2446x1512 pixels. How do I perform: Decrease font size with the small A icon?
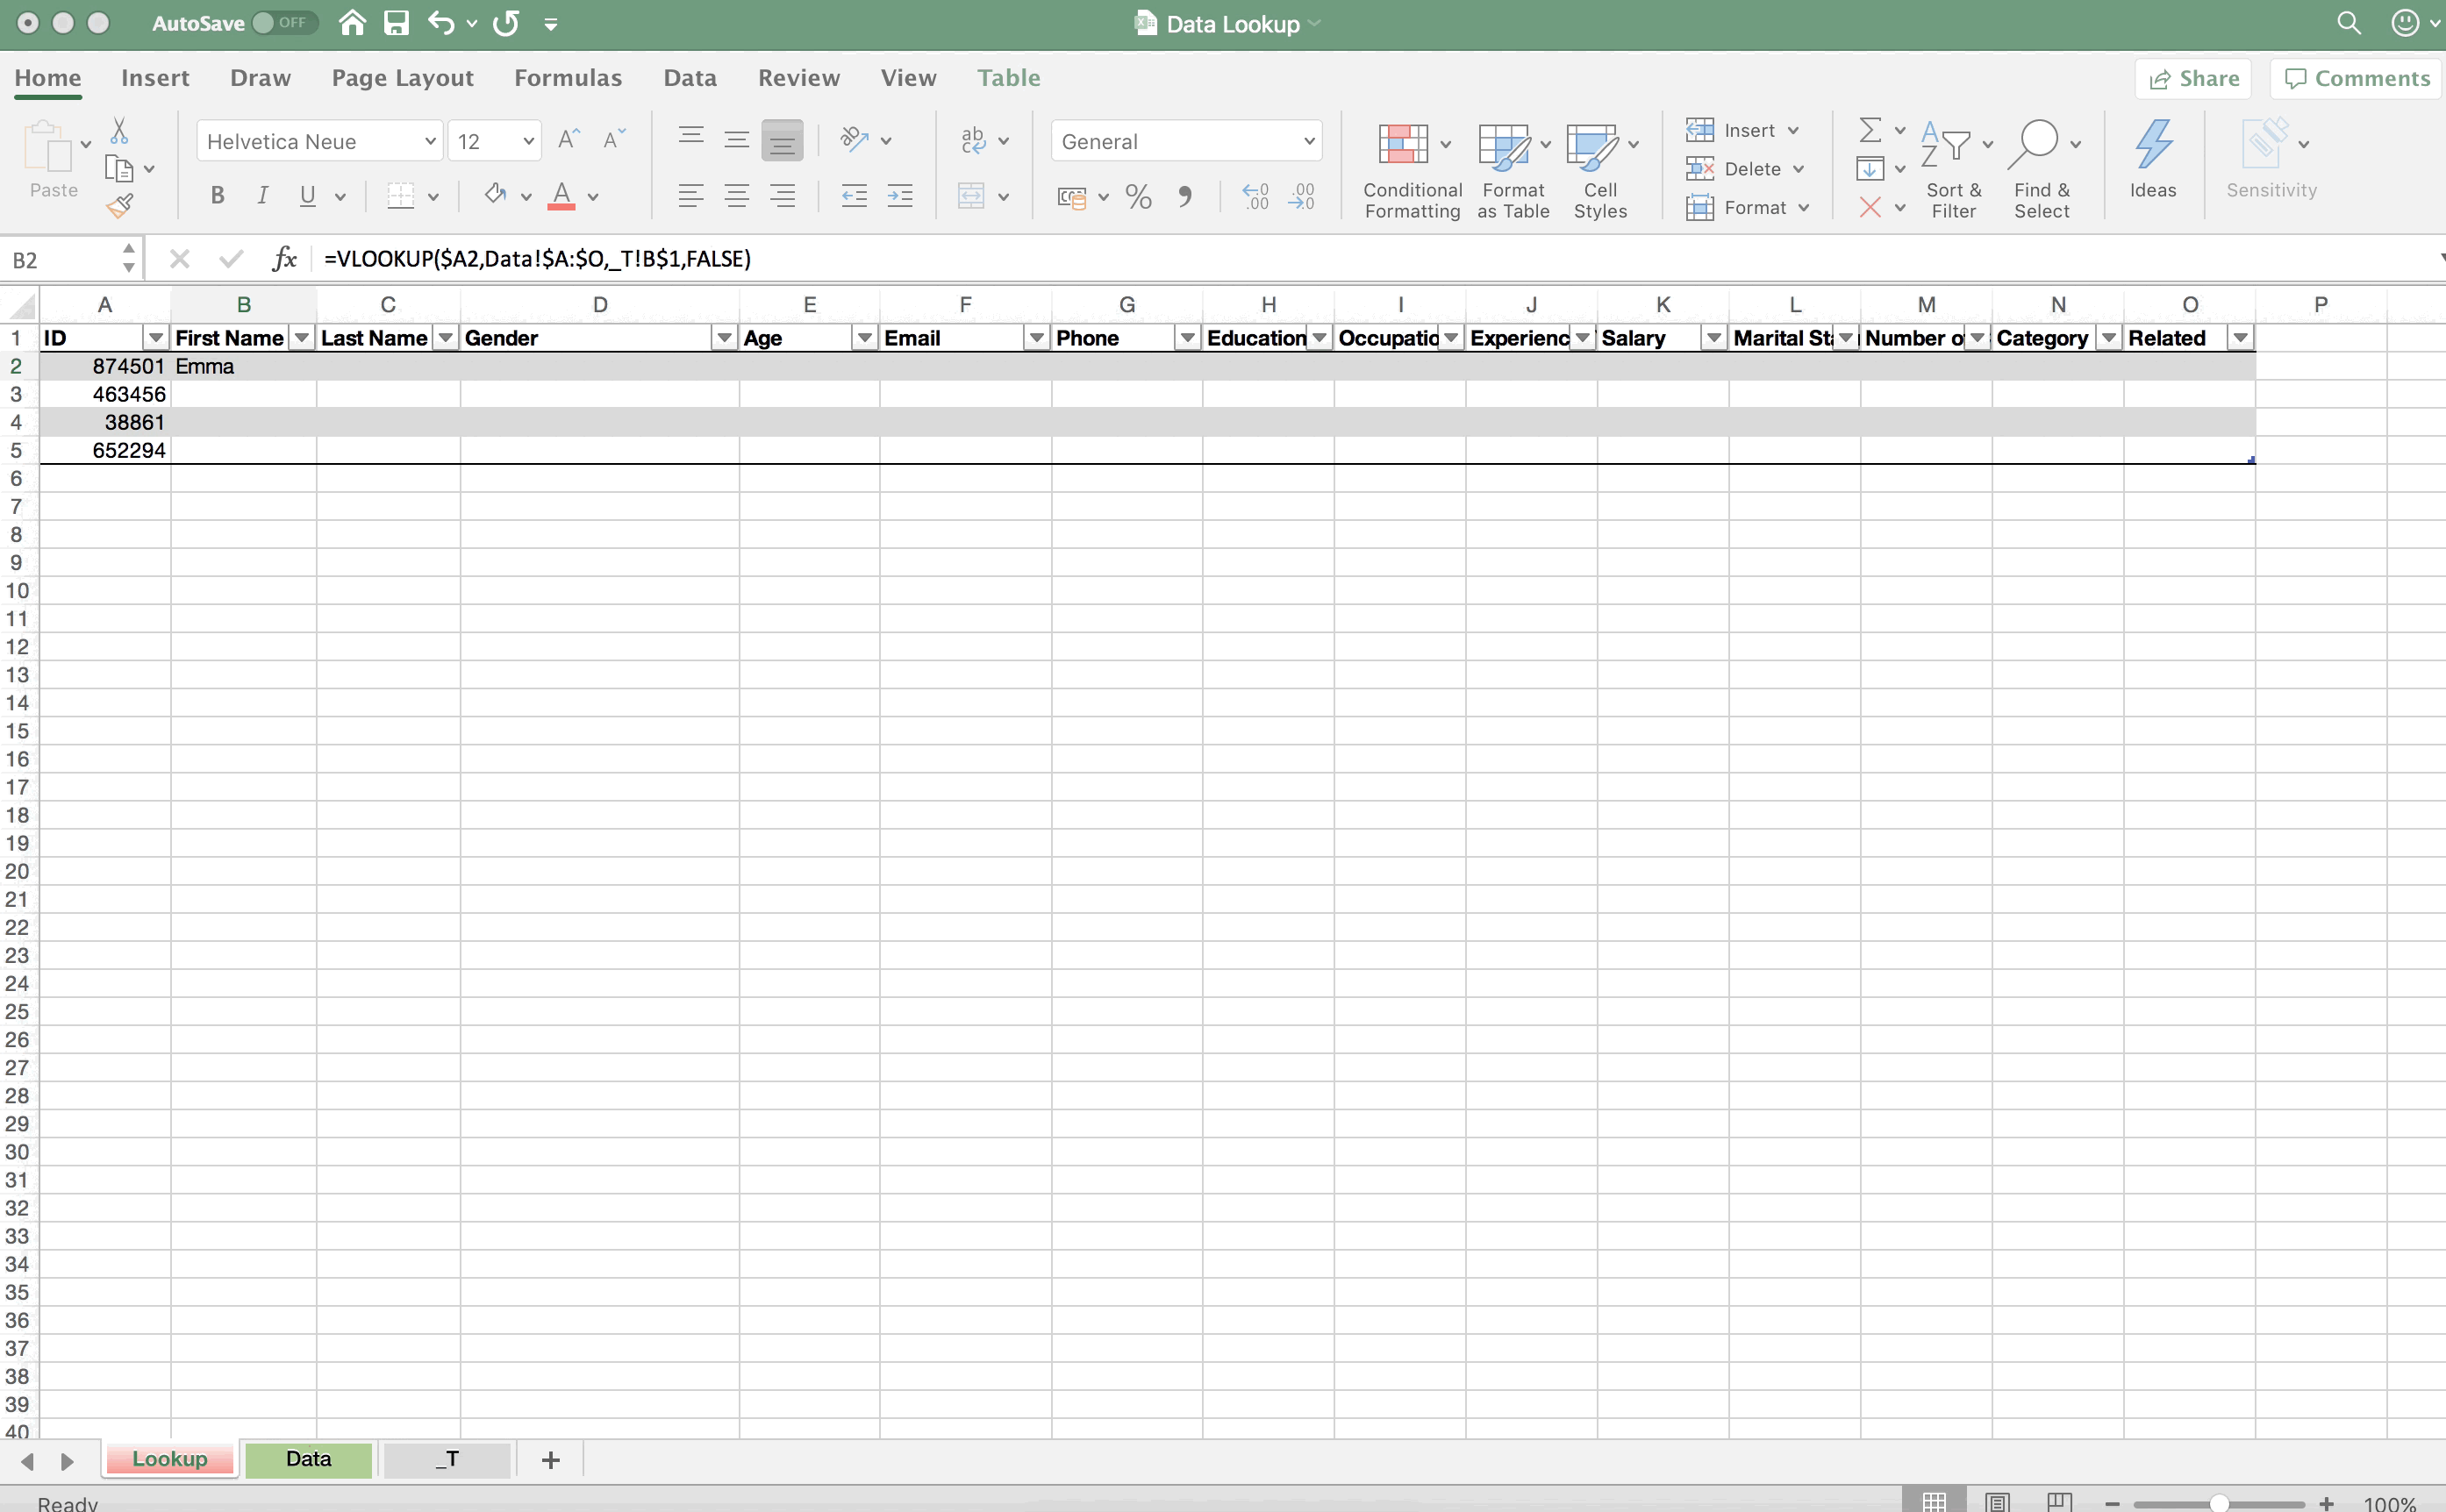[x=613, y=140]
